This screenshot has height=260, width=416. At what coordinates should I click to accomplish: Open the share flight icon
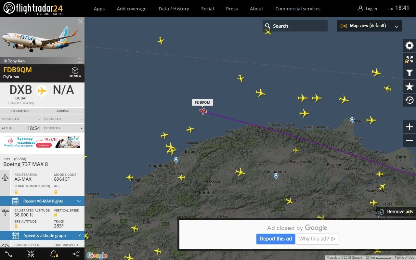click(x=76, y=254)
